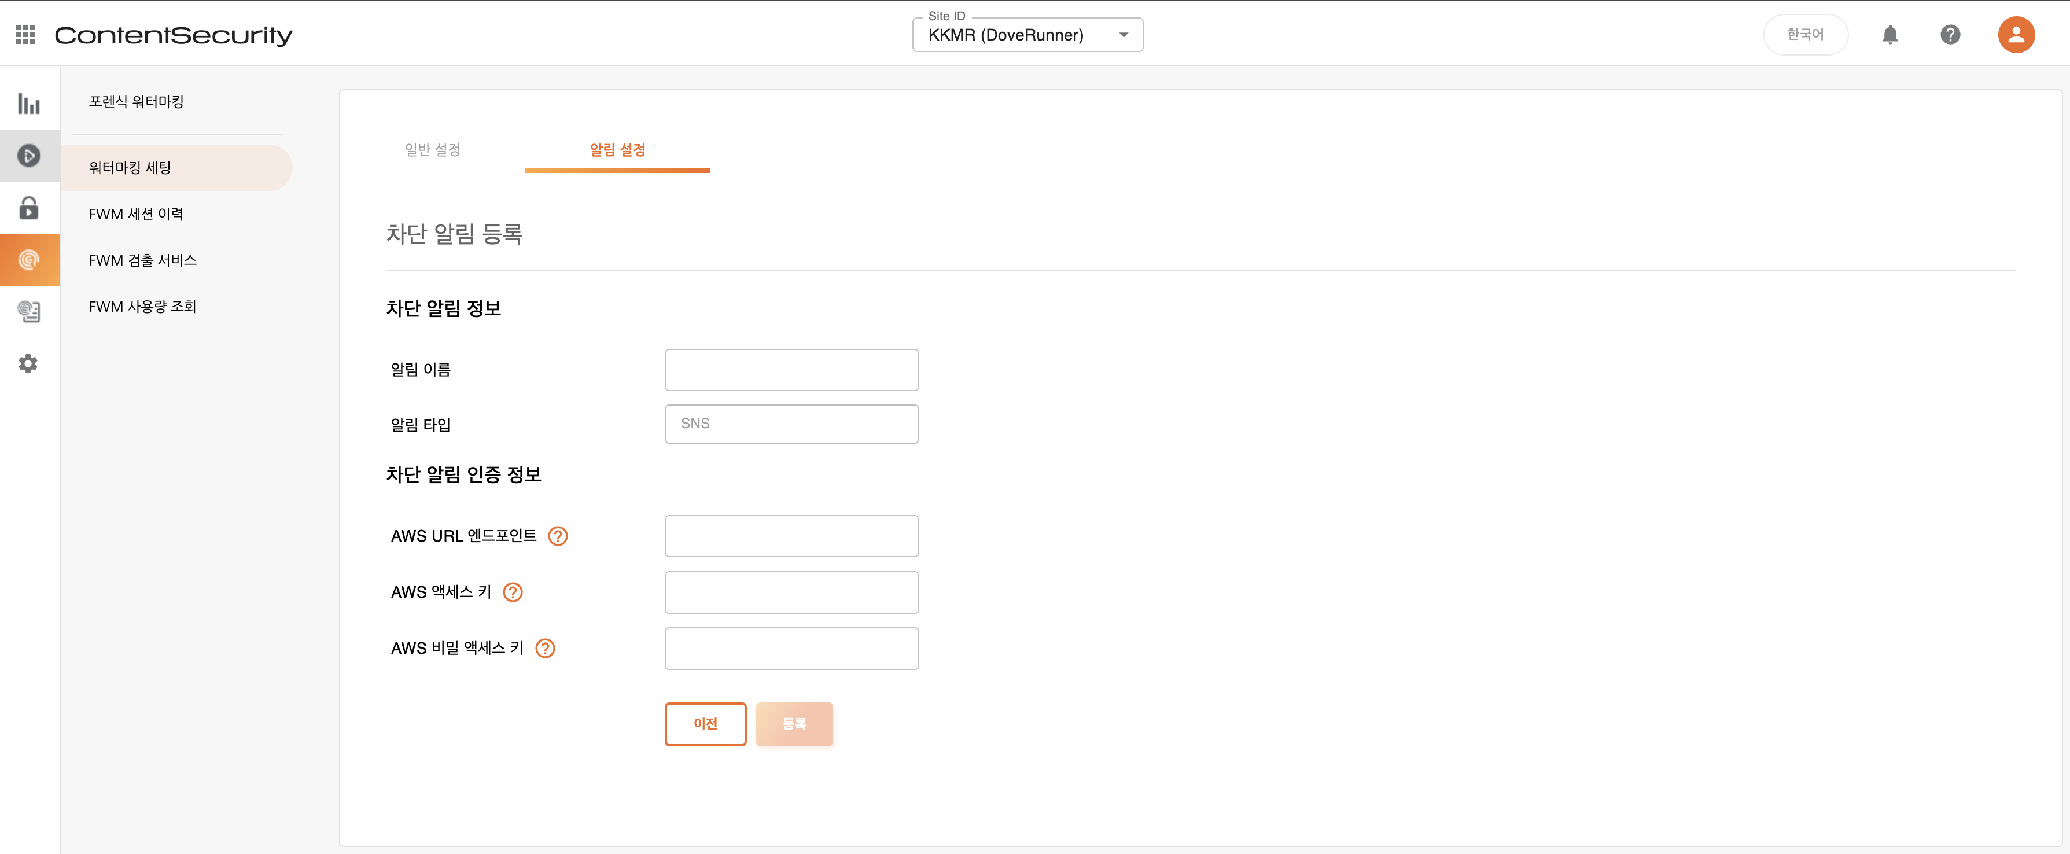The height and width of the screenshot is (854, 2070).
Task: Click the 등록 button
Action: click(x=793, y=724)
